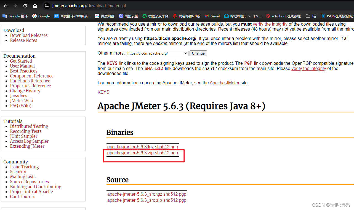Open Project info at Apache link
The image size is (354, 210).
[x=31, y=192]
